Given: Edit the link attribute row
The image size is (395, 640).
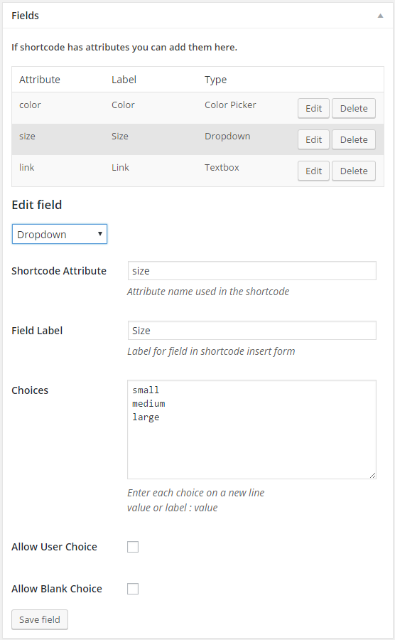Looking at the screenshot, I should (313, 171).
